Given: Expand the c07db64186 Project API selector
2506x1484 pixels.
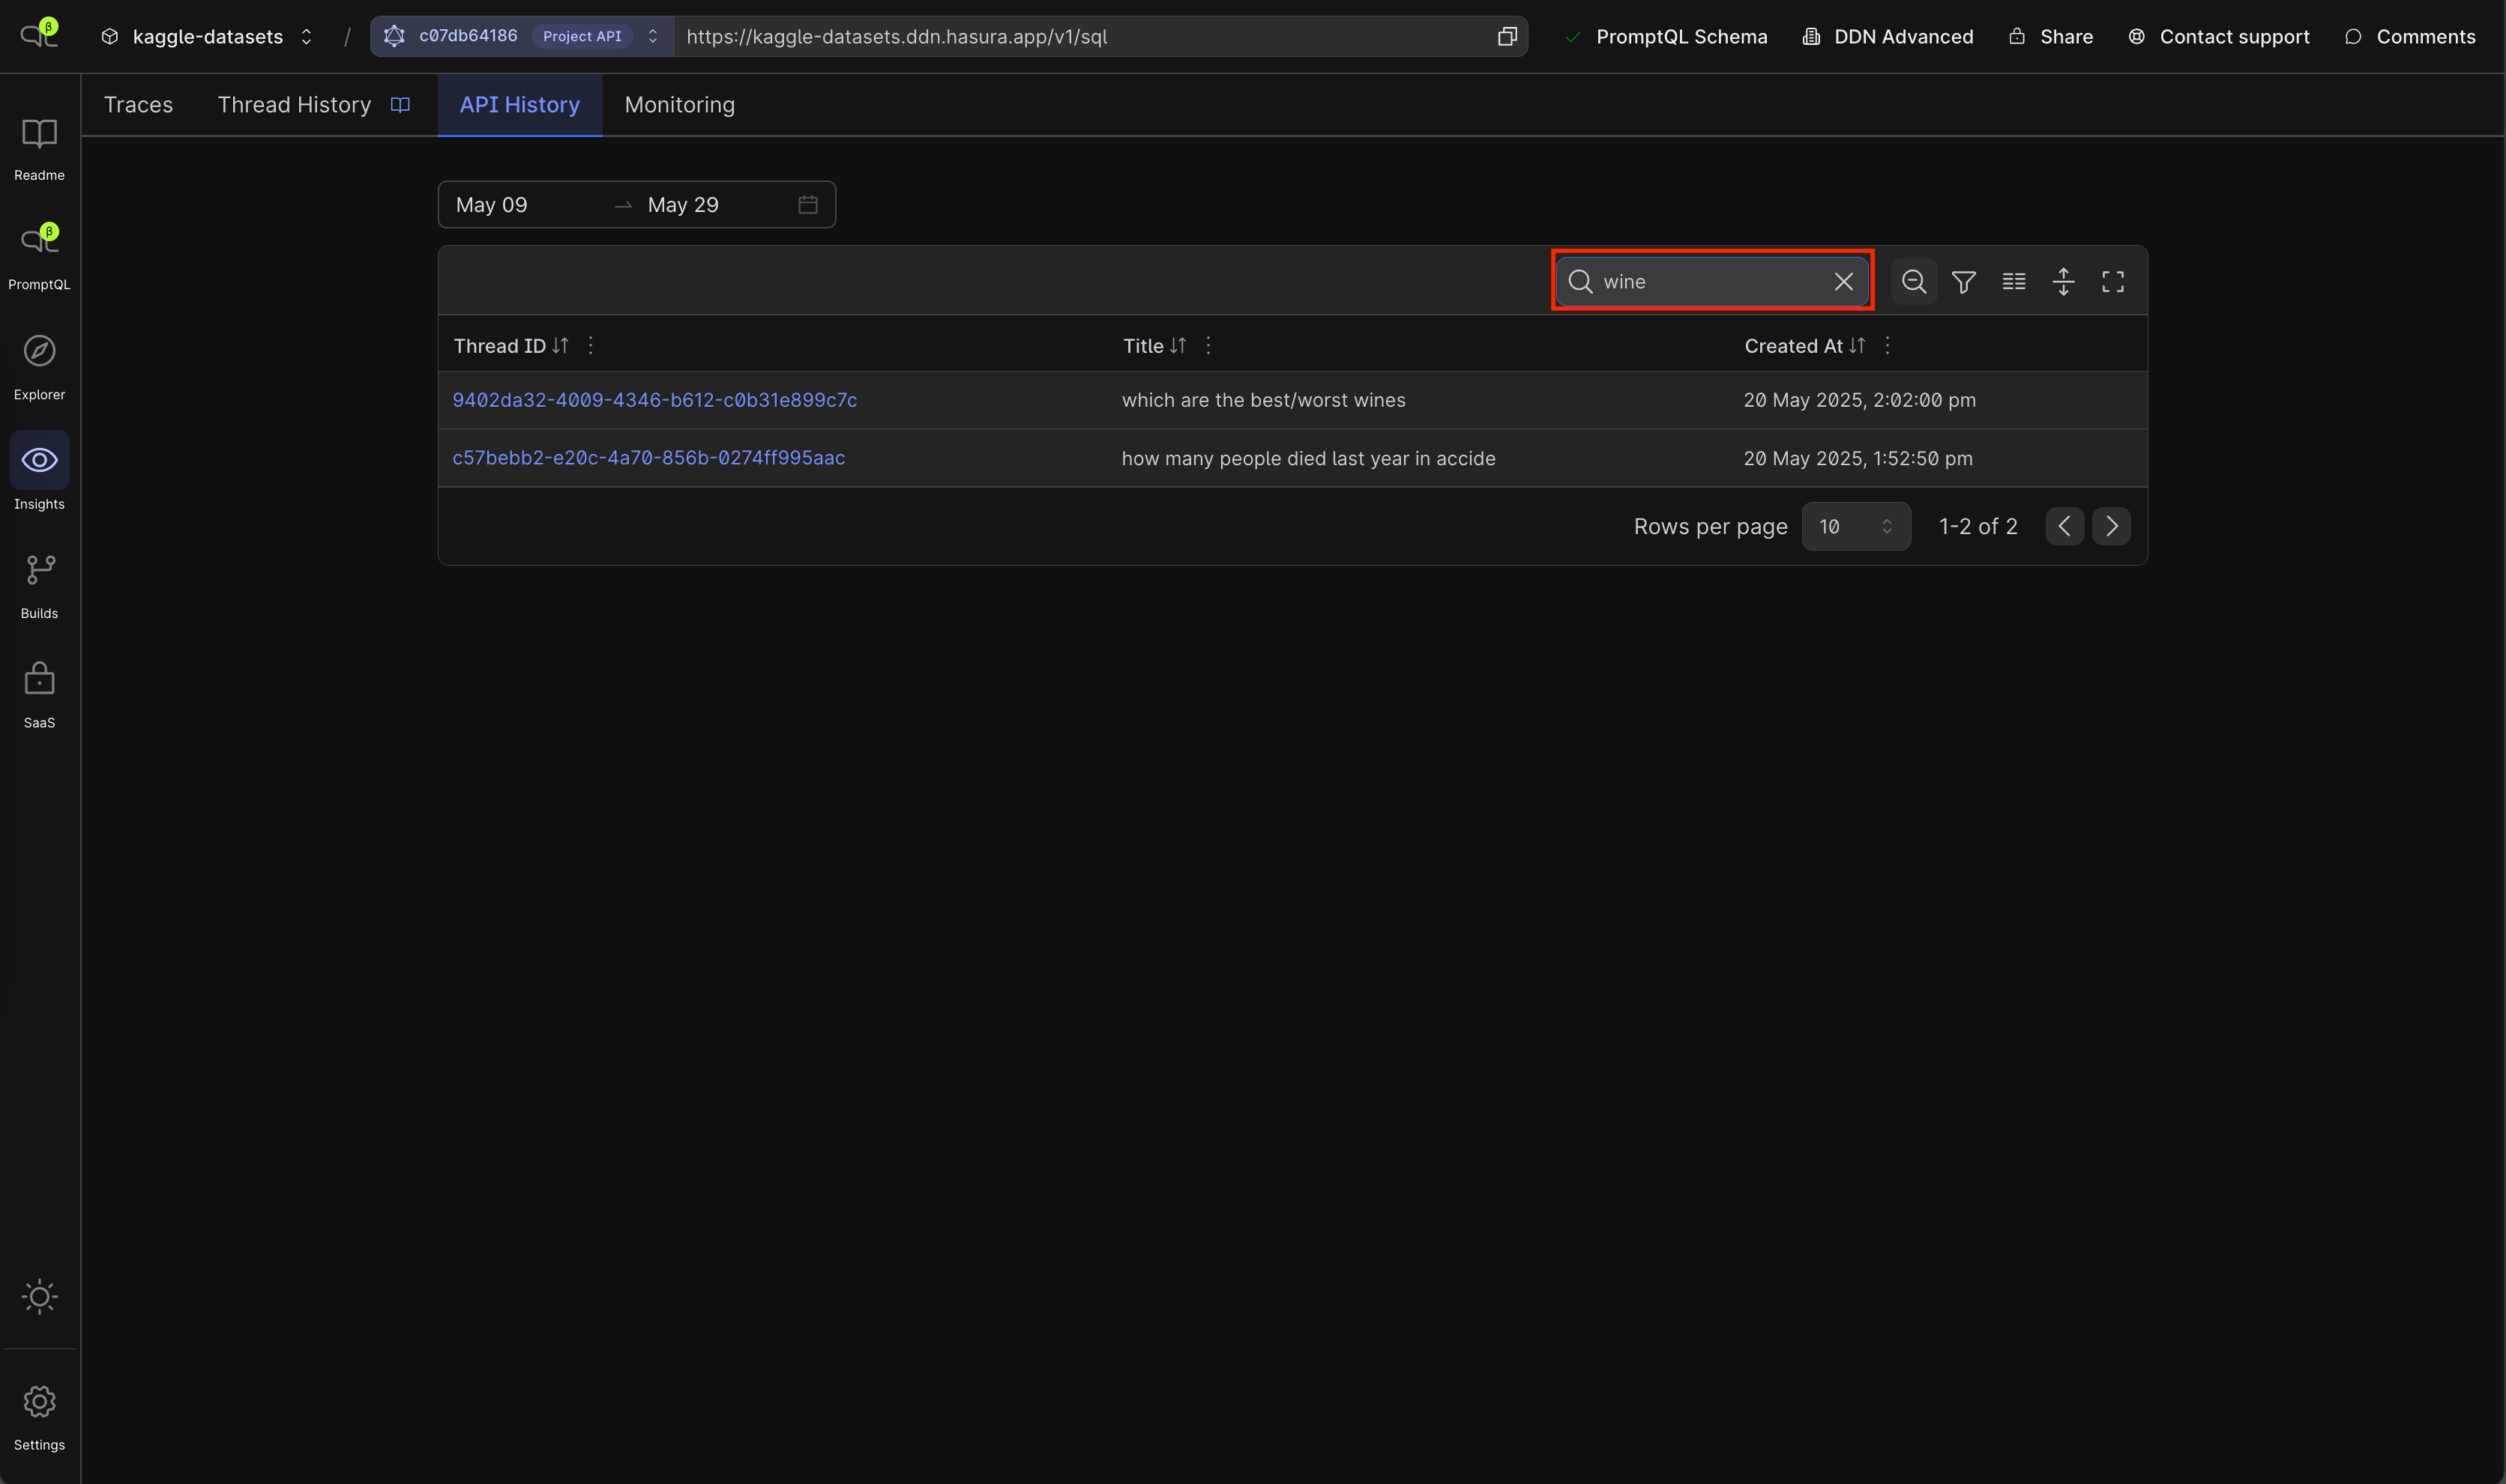Looking at the screenshot, I should pyautogui.click(x=652, y=36).
